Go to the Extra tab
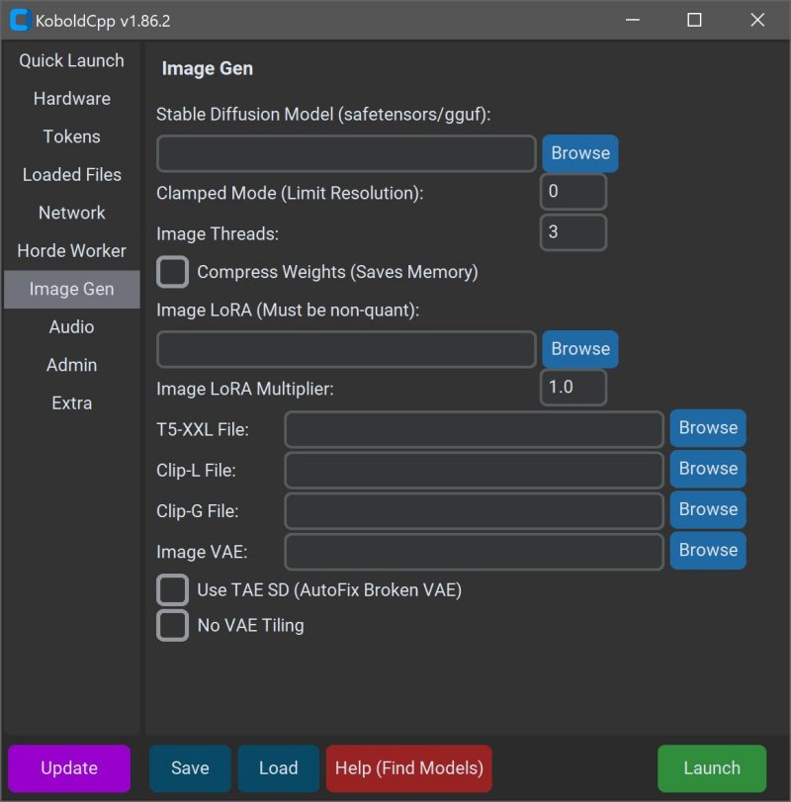This screenshot has width=791, height=802. (71, 403)
